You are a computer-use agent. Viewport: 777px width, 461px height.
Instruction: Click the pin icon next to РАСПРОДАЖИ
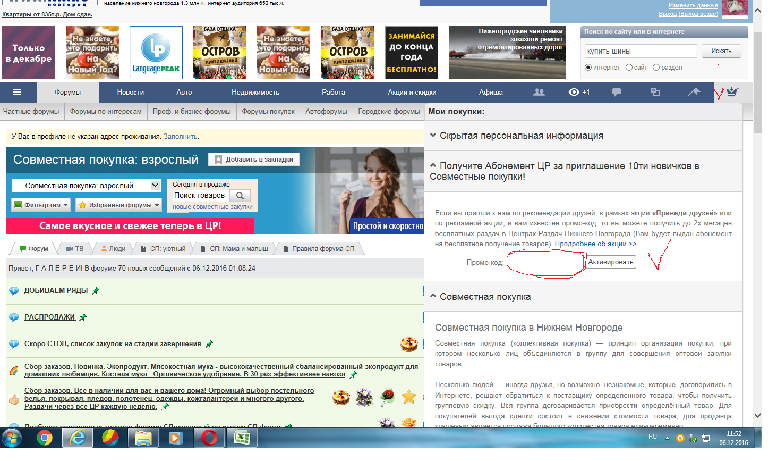point(83,317)
